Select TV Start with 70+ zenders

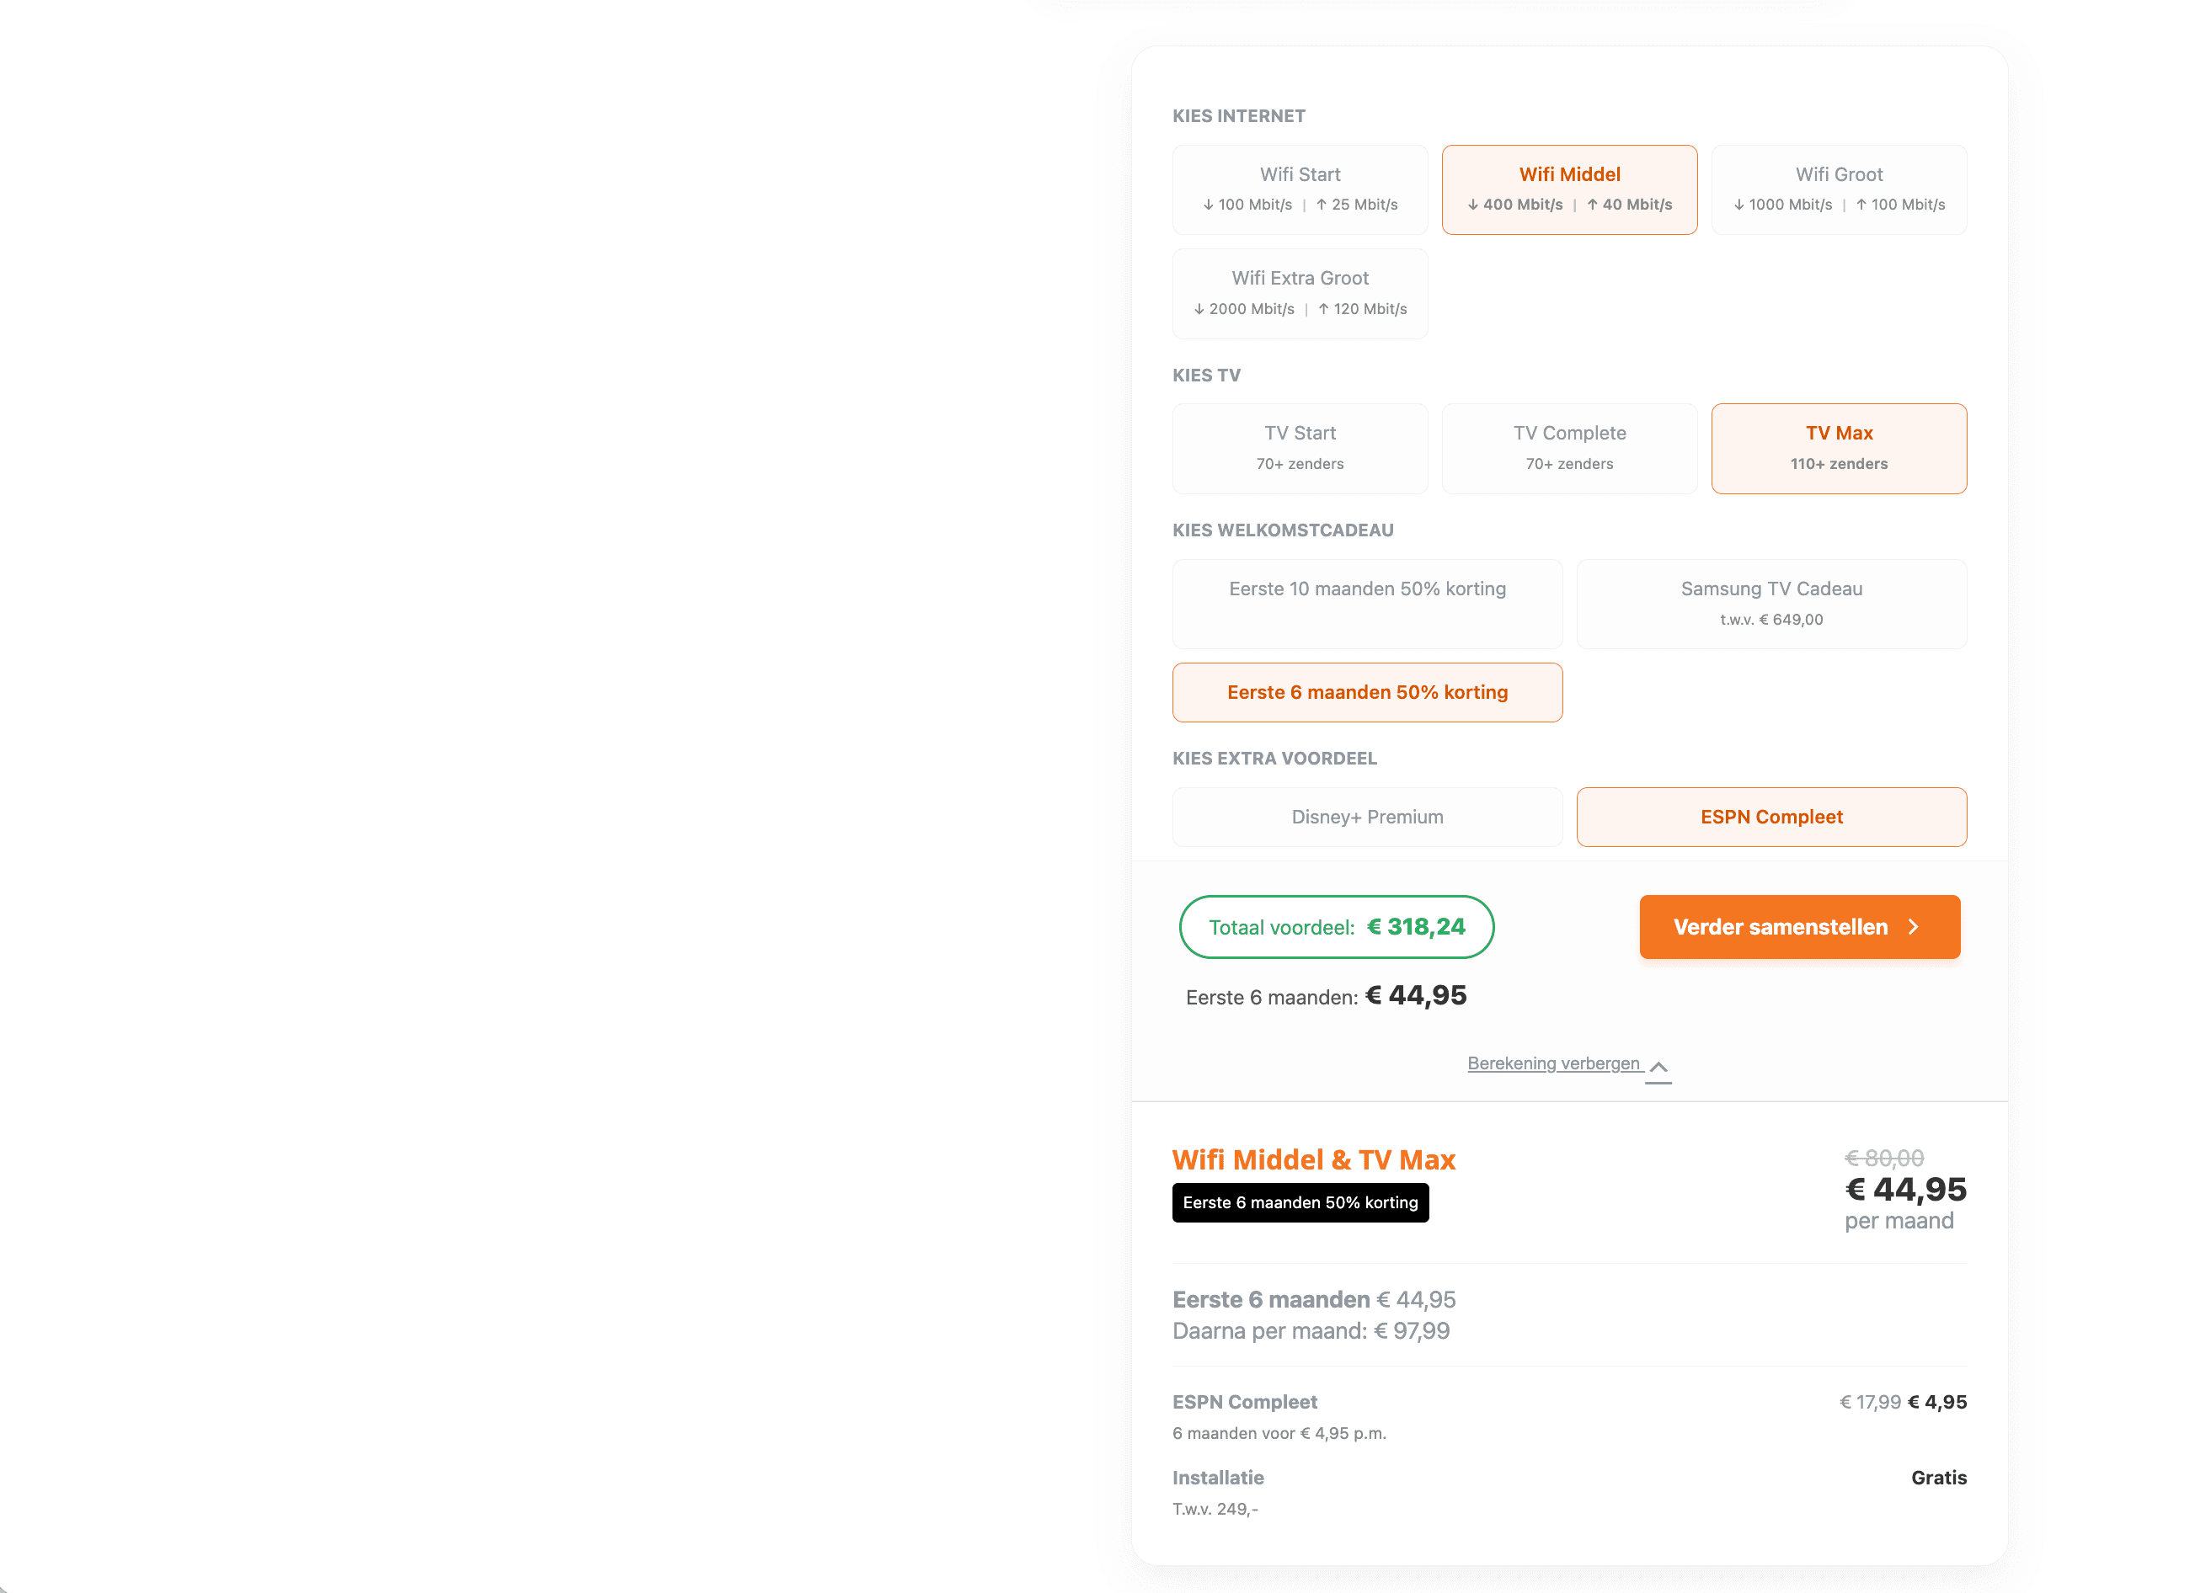point(1300,447)
